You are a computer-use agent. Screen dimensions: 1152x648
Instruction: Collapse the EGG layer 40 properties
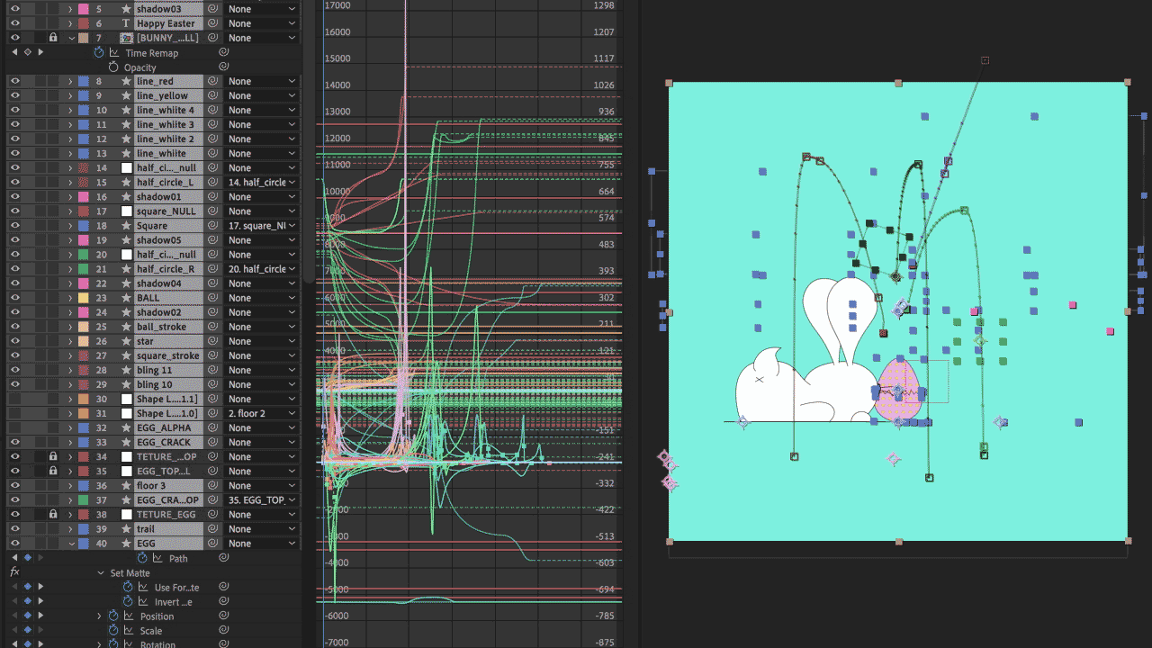[x=70, y=544]
